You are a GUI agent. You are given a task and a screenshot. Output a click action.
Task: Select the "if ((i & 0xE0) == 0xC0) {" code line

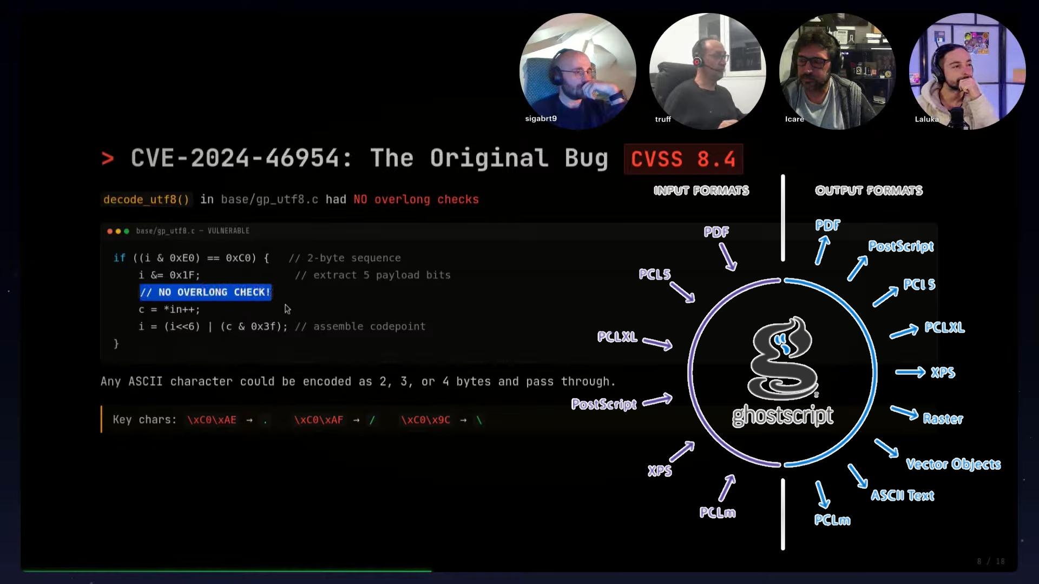coord(191,258)
